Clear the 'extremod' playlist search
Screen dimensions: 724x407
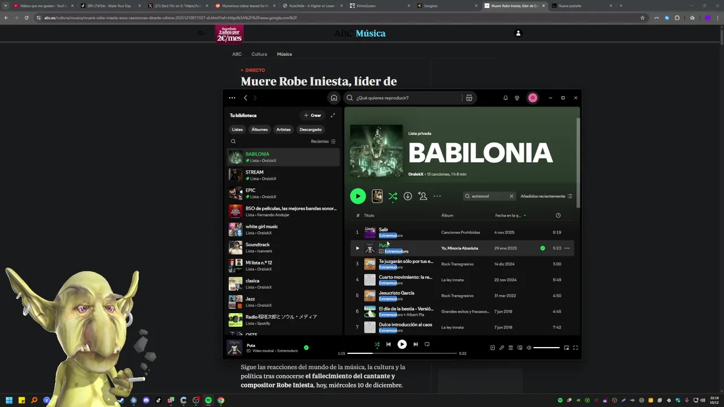[x=511, y=196]
